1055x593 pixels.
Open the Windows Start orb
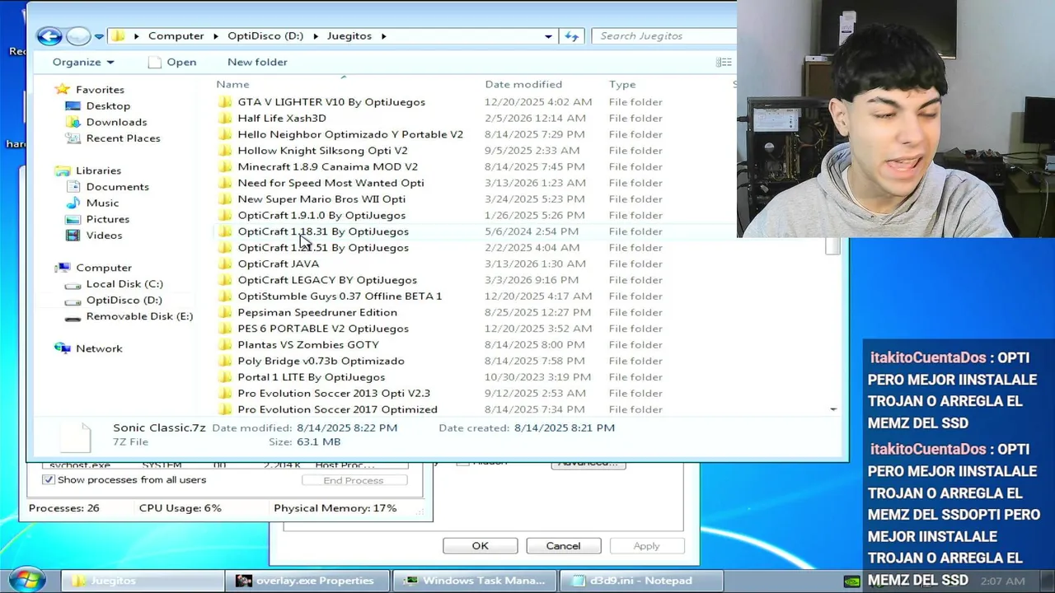[27, 580]
